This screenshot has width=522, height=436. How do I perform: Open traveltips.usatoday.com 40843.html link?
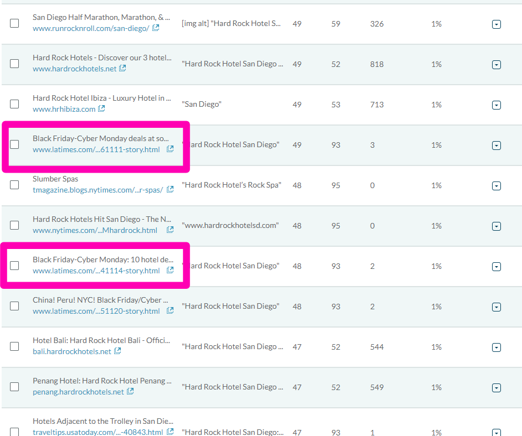coord(98,432)
